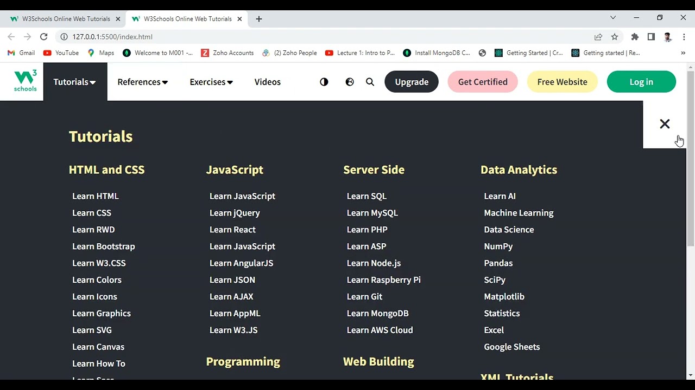Open the Extensions puzzle icon
Image resolution: width=695 pixels, height=390 pixels.
coord(635,37)
